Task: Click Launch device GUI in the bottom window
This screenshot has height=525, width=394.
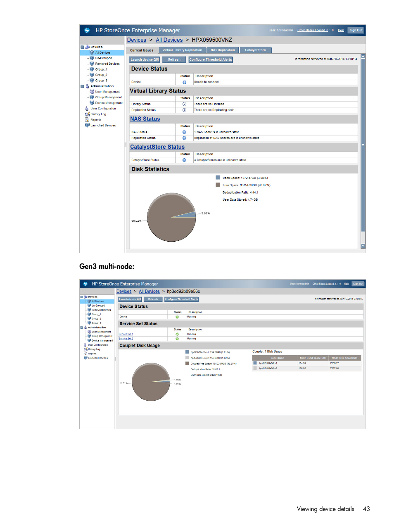Action: (x=130, y=299)
